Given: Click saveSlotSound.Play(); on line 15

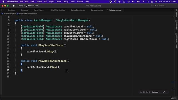Looking at the screenshot, I should click(42, 52).
